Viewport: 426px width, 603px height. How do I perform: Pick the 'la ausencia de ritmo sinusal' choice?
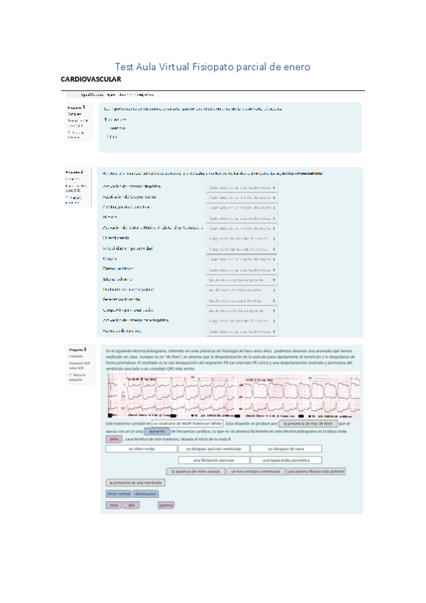[x=196, y=471]
